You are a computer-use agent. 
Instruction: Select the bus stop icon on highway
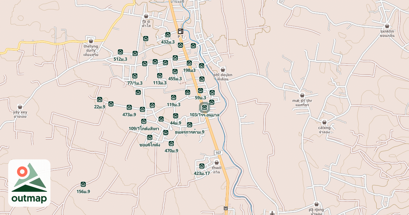point(225,208)
